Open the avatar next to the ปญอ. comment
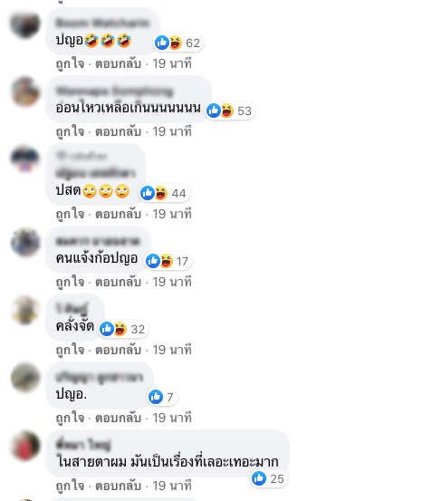This screenshot has height=501, width=441. 25,378
